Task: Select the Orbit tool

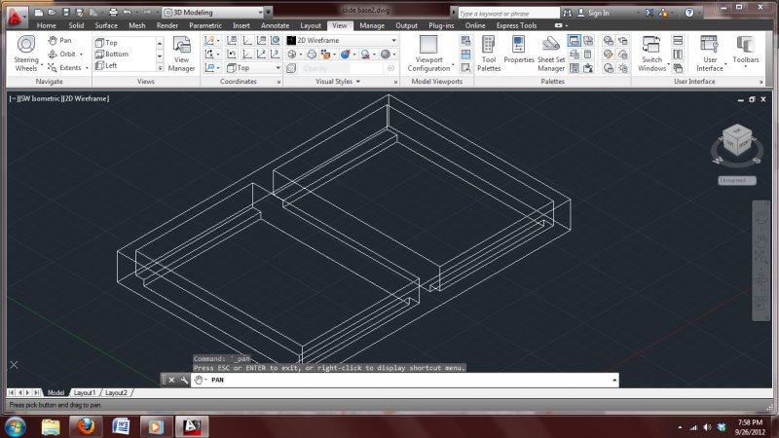Action: (62, 54)
